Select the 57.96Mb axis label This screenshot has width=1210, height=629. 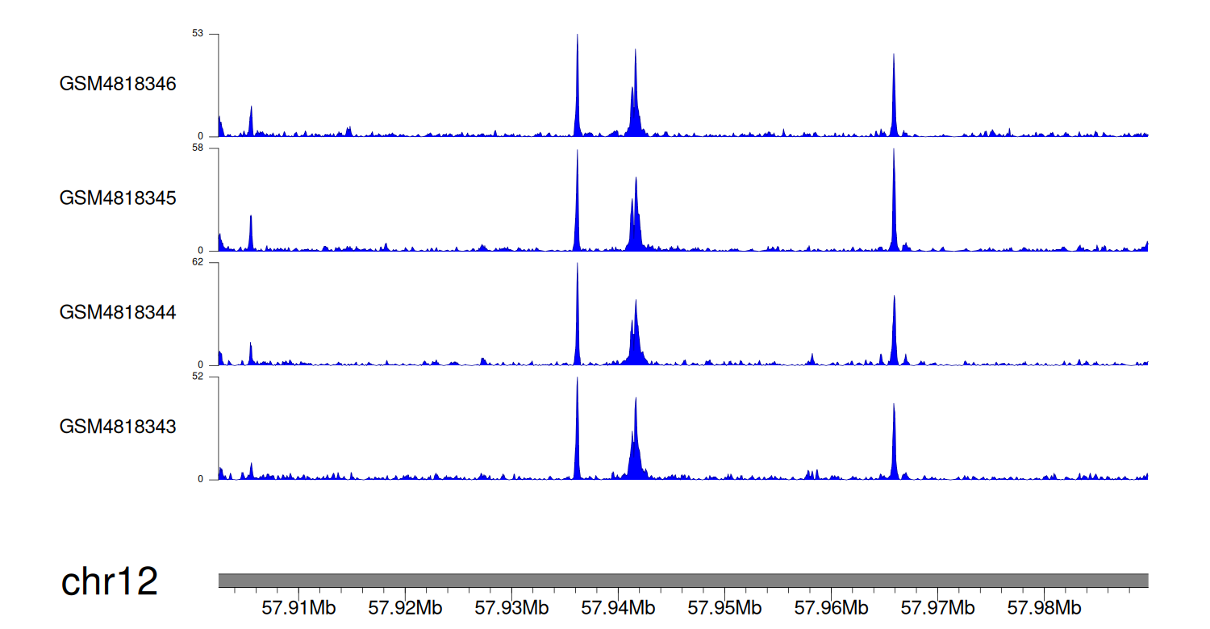[831, 607]
